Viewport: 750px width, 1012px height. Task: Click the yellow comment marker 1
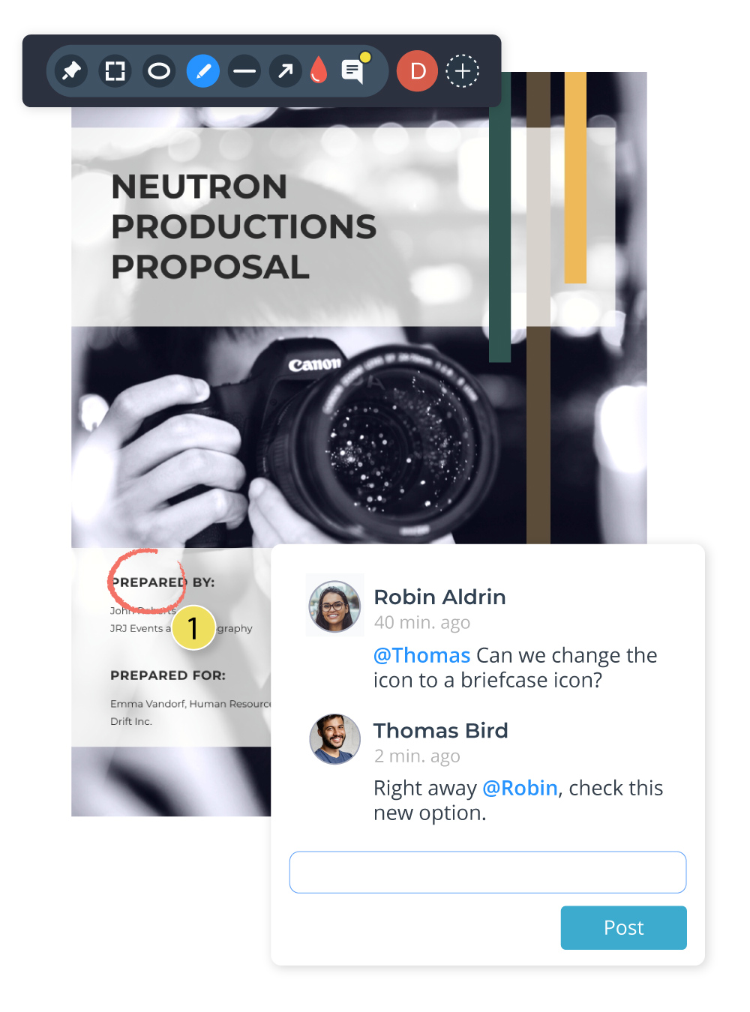pyautogui.click(x=193, y=627)
